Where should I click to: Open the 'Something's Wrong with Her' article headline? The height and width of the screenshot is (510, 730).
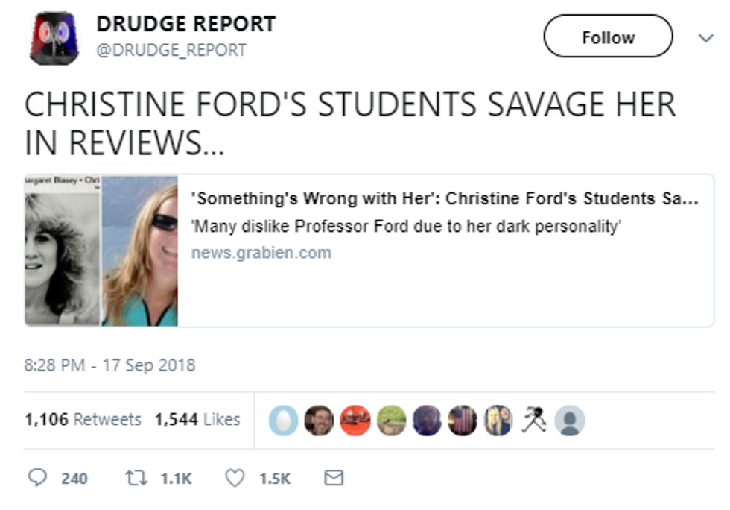tap(444, 199)
